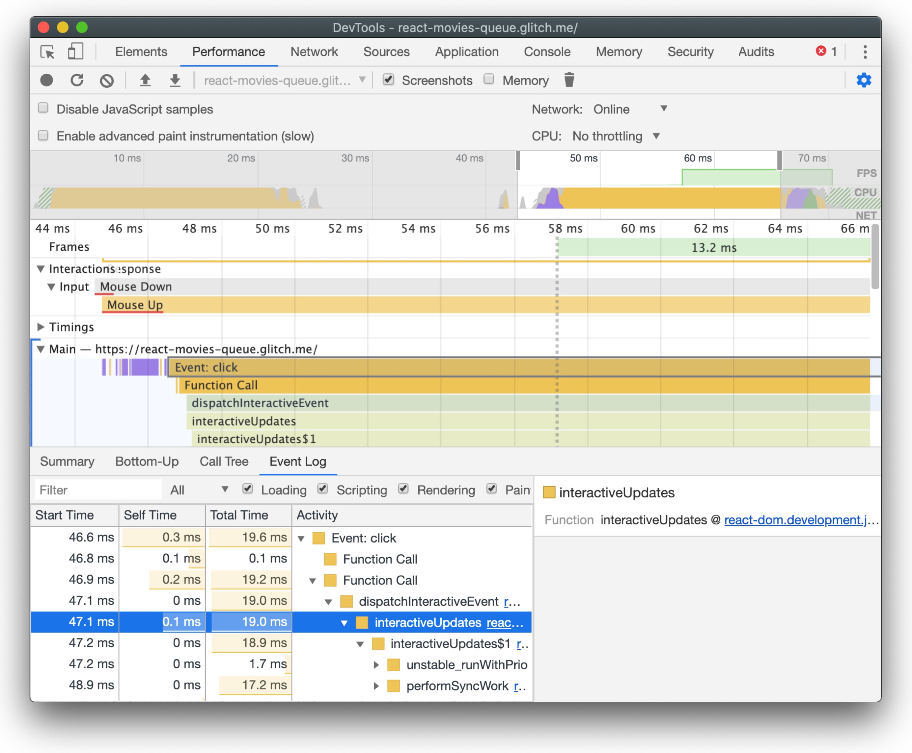
Task: Select the inspect element cursor tool
Action: coord(47,52)
